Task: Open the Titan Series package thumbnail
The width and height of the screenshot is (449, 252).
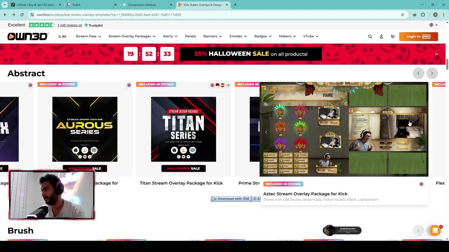Action: tap(183, 129)
